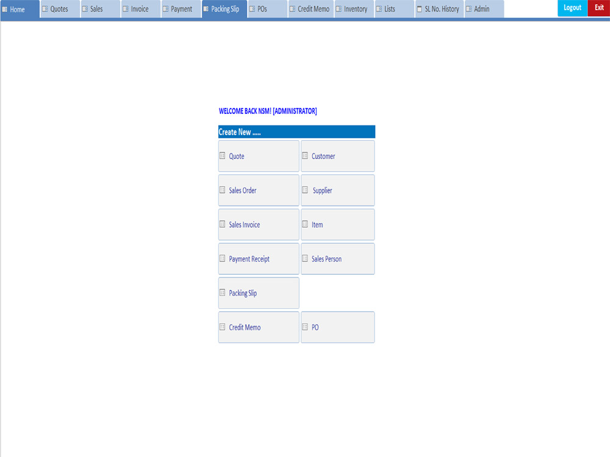Click the form icon beside Item
Viewport: 610px width, 457px height.
[x=305, y=224]
